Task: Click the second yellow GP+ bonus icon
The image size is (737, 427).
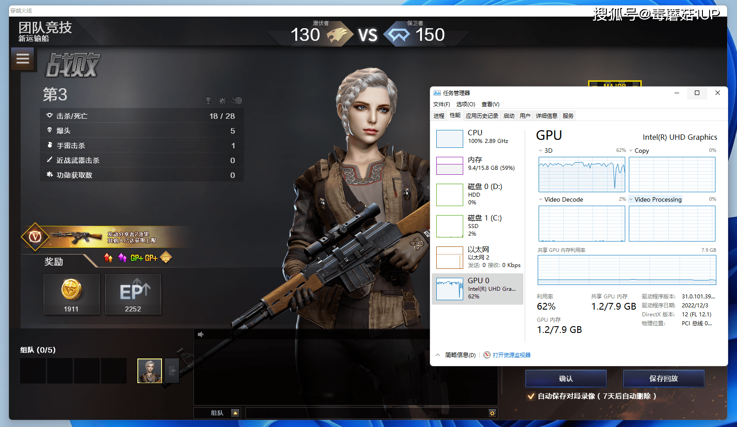Action: (151, 258)
